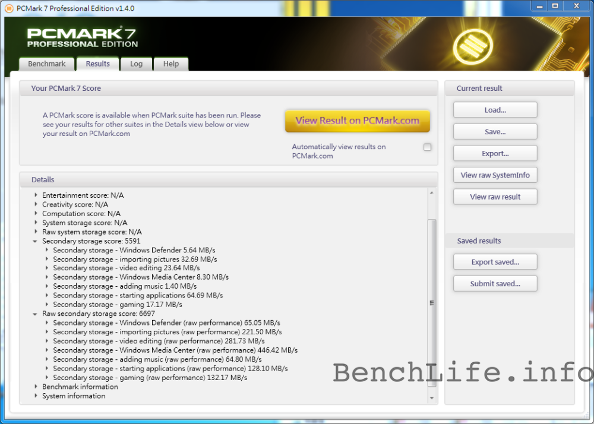Expand starting applications raw performance 128.10 MB/s

pyautogui.click(x=47, y=368)
